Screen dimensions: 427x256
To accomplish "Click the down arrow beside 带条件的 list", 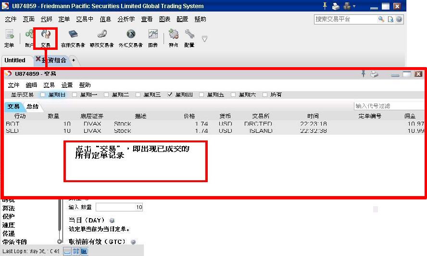I will point(60,242).
